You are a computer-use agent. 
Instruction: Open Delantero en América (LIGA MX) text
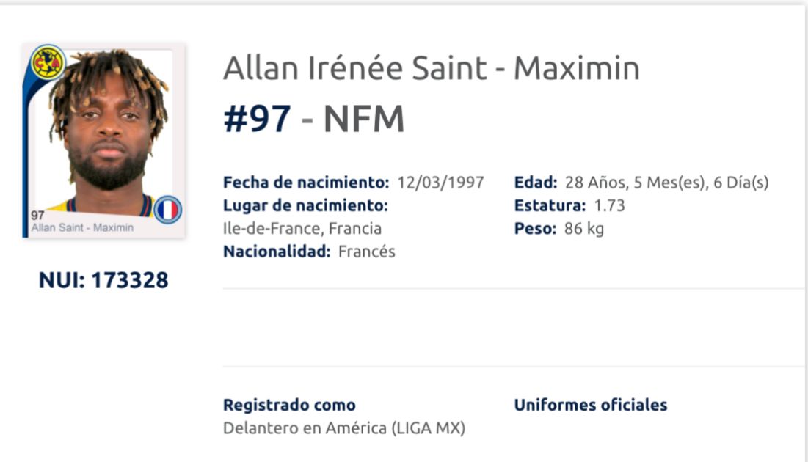point(344,428)
